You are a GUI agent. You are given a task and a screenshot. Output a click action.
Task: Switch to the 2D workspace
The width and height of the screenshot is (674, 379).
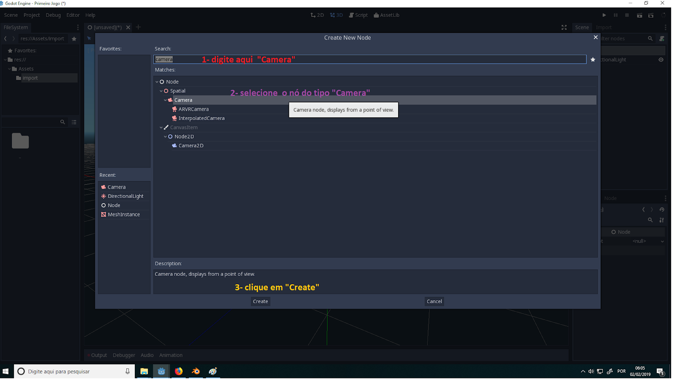pyautogui.click(x=317, y=15)
